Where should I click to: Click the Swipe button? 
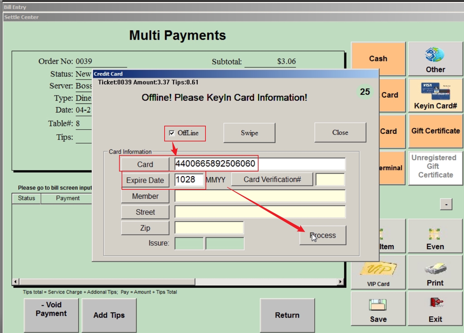249,133
